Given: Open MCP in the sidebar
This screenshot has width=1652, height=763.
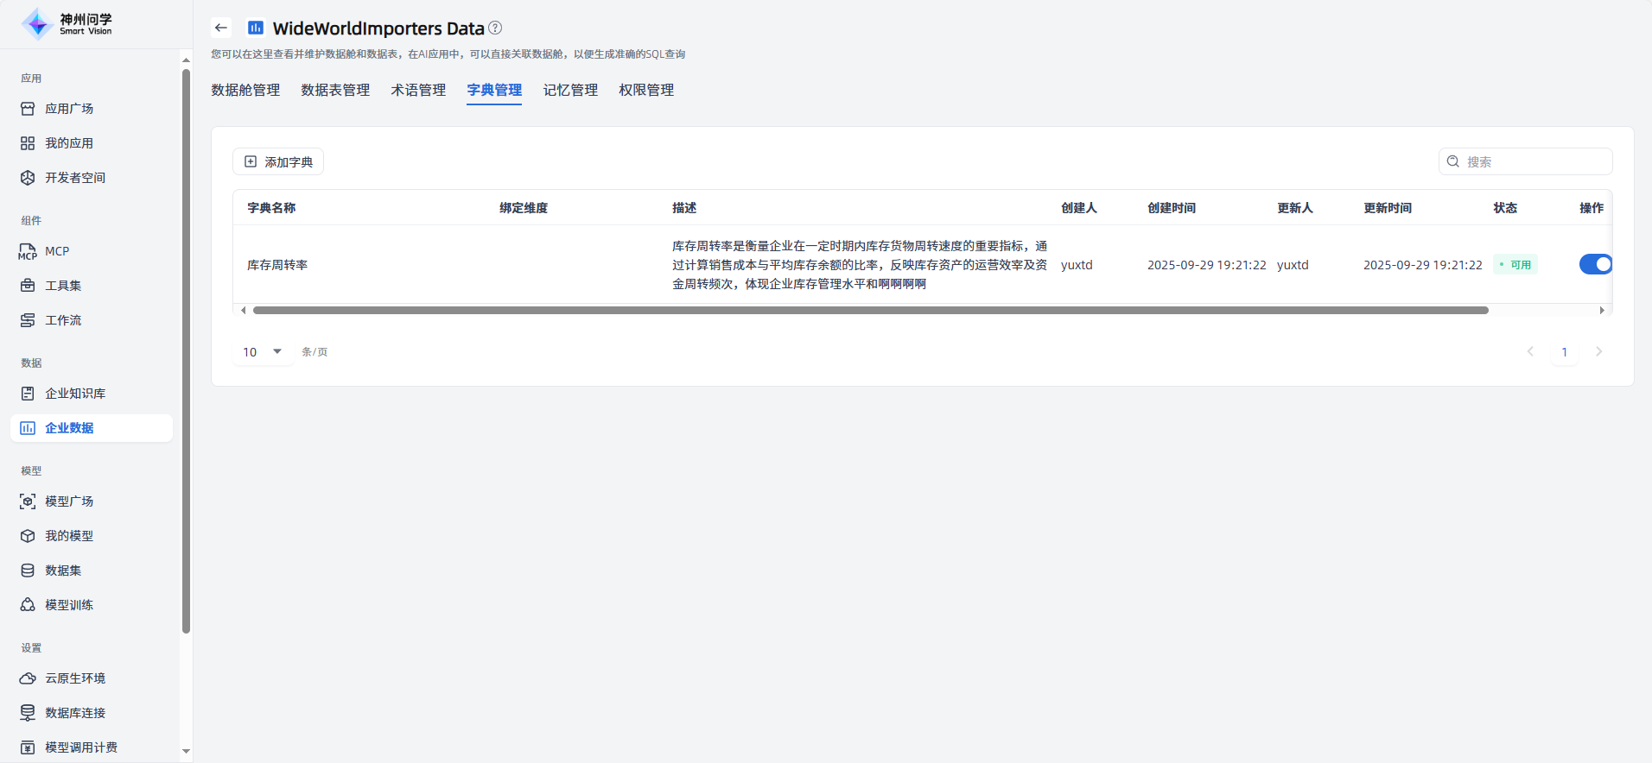Looking at the screenshot, I should 57,251.
